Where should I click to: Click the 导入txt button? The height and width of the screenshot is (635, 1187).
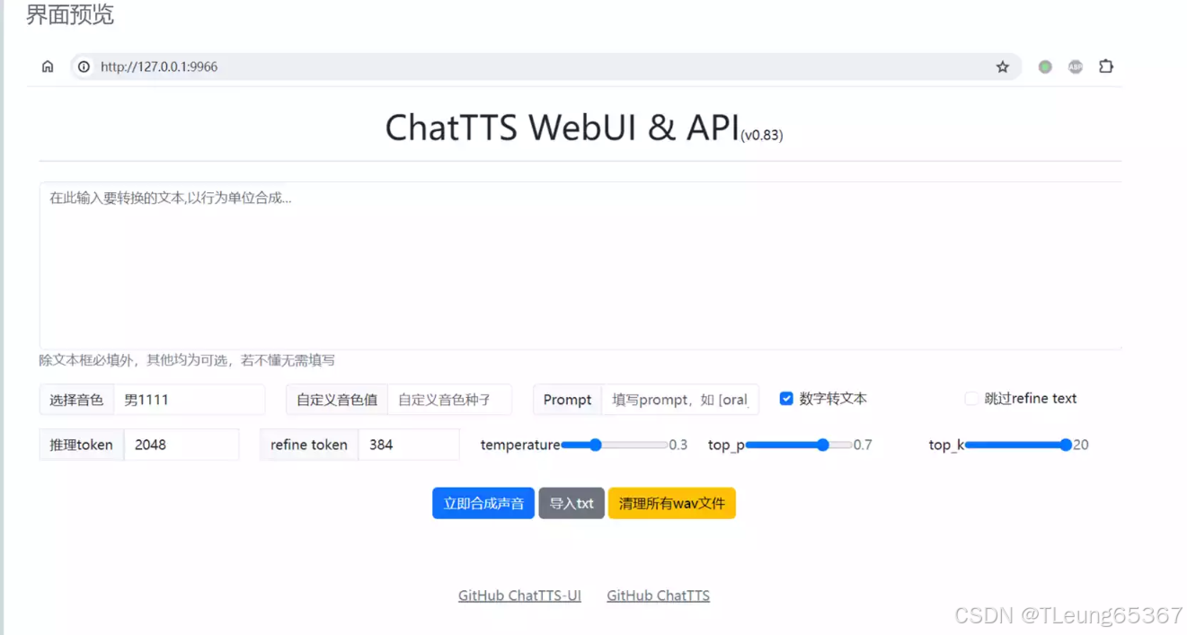tap(571, 503)
